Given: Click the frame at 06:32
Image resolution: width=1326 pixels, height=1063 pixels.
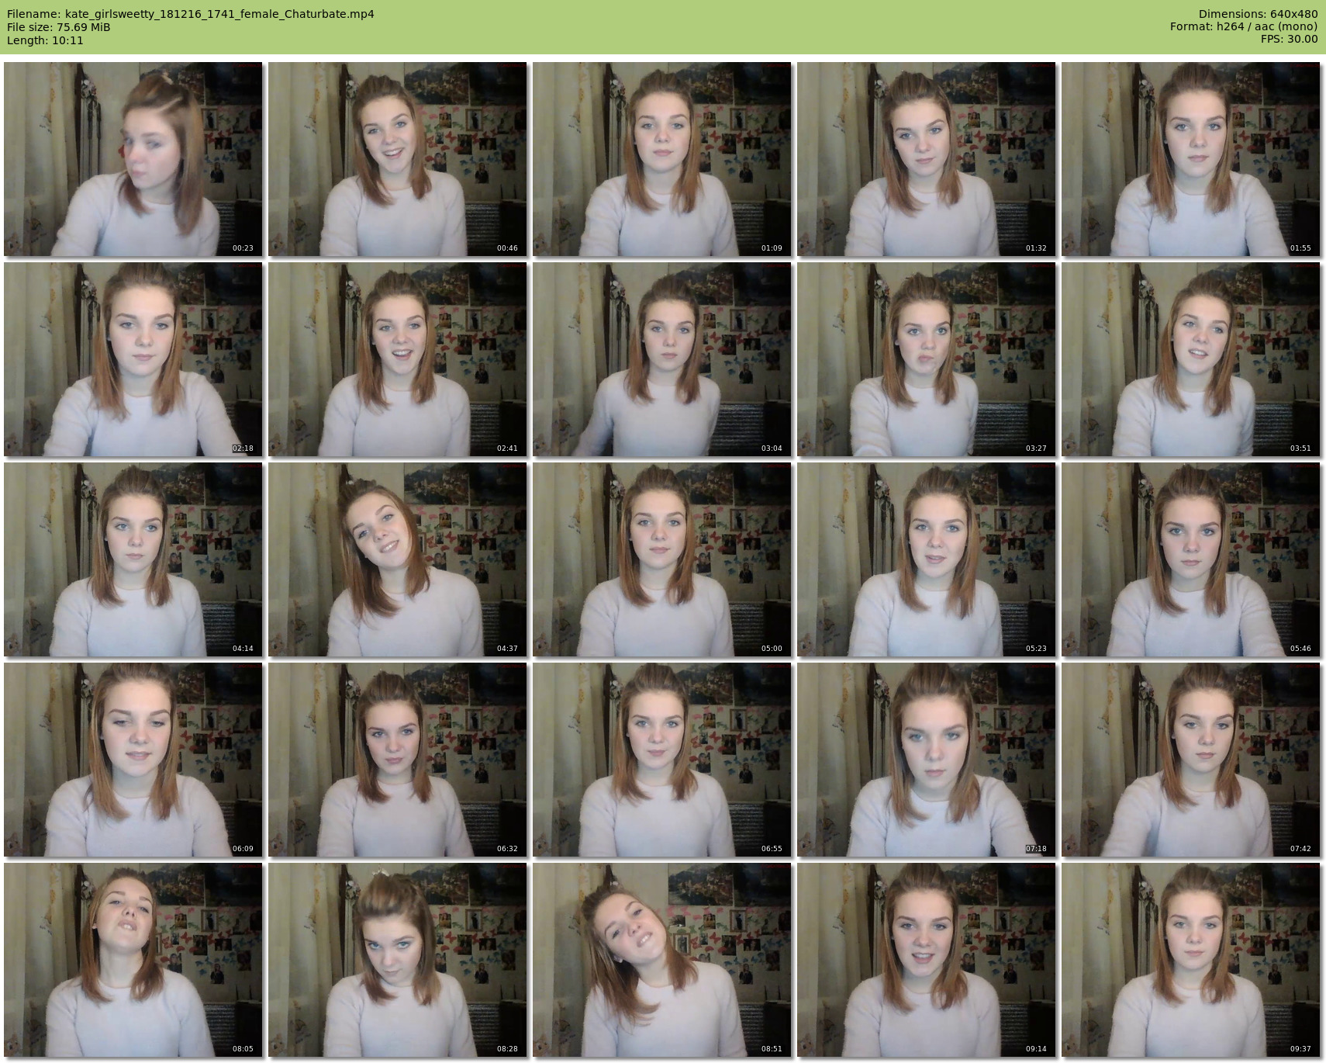Looking at the screenshot, I should [x=397, y=760].
